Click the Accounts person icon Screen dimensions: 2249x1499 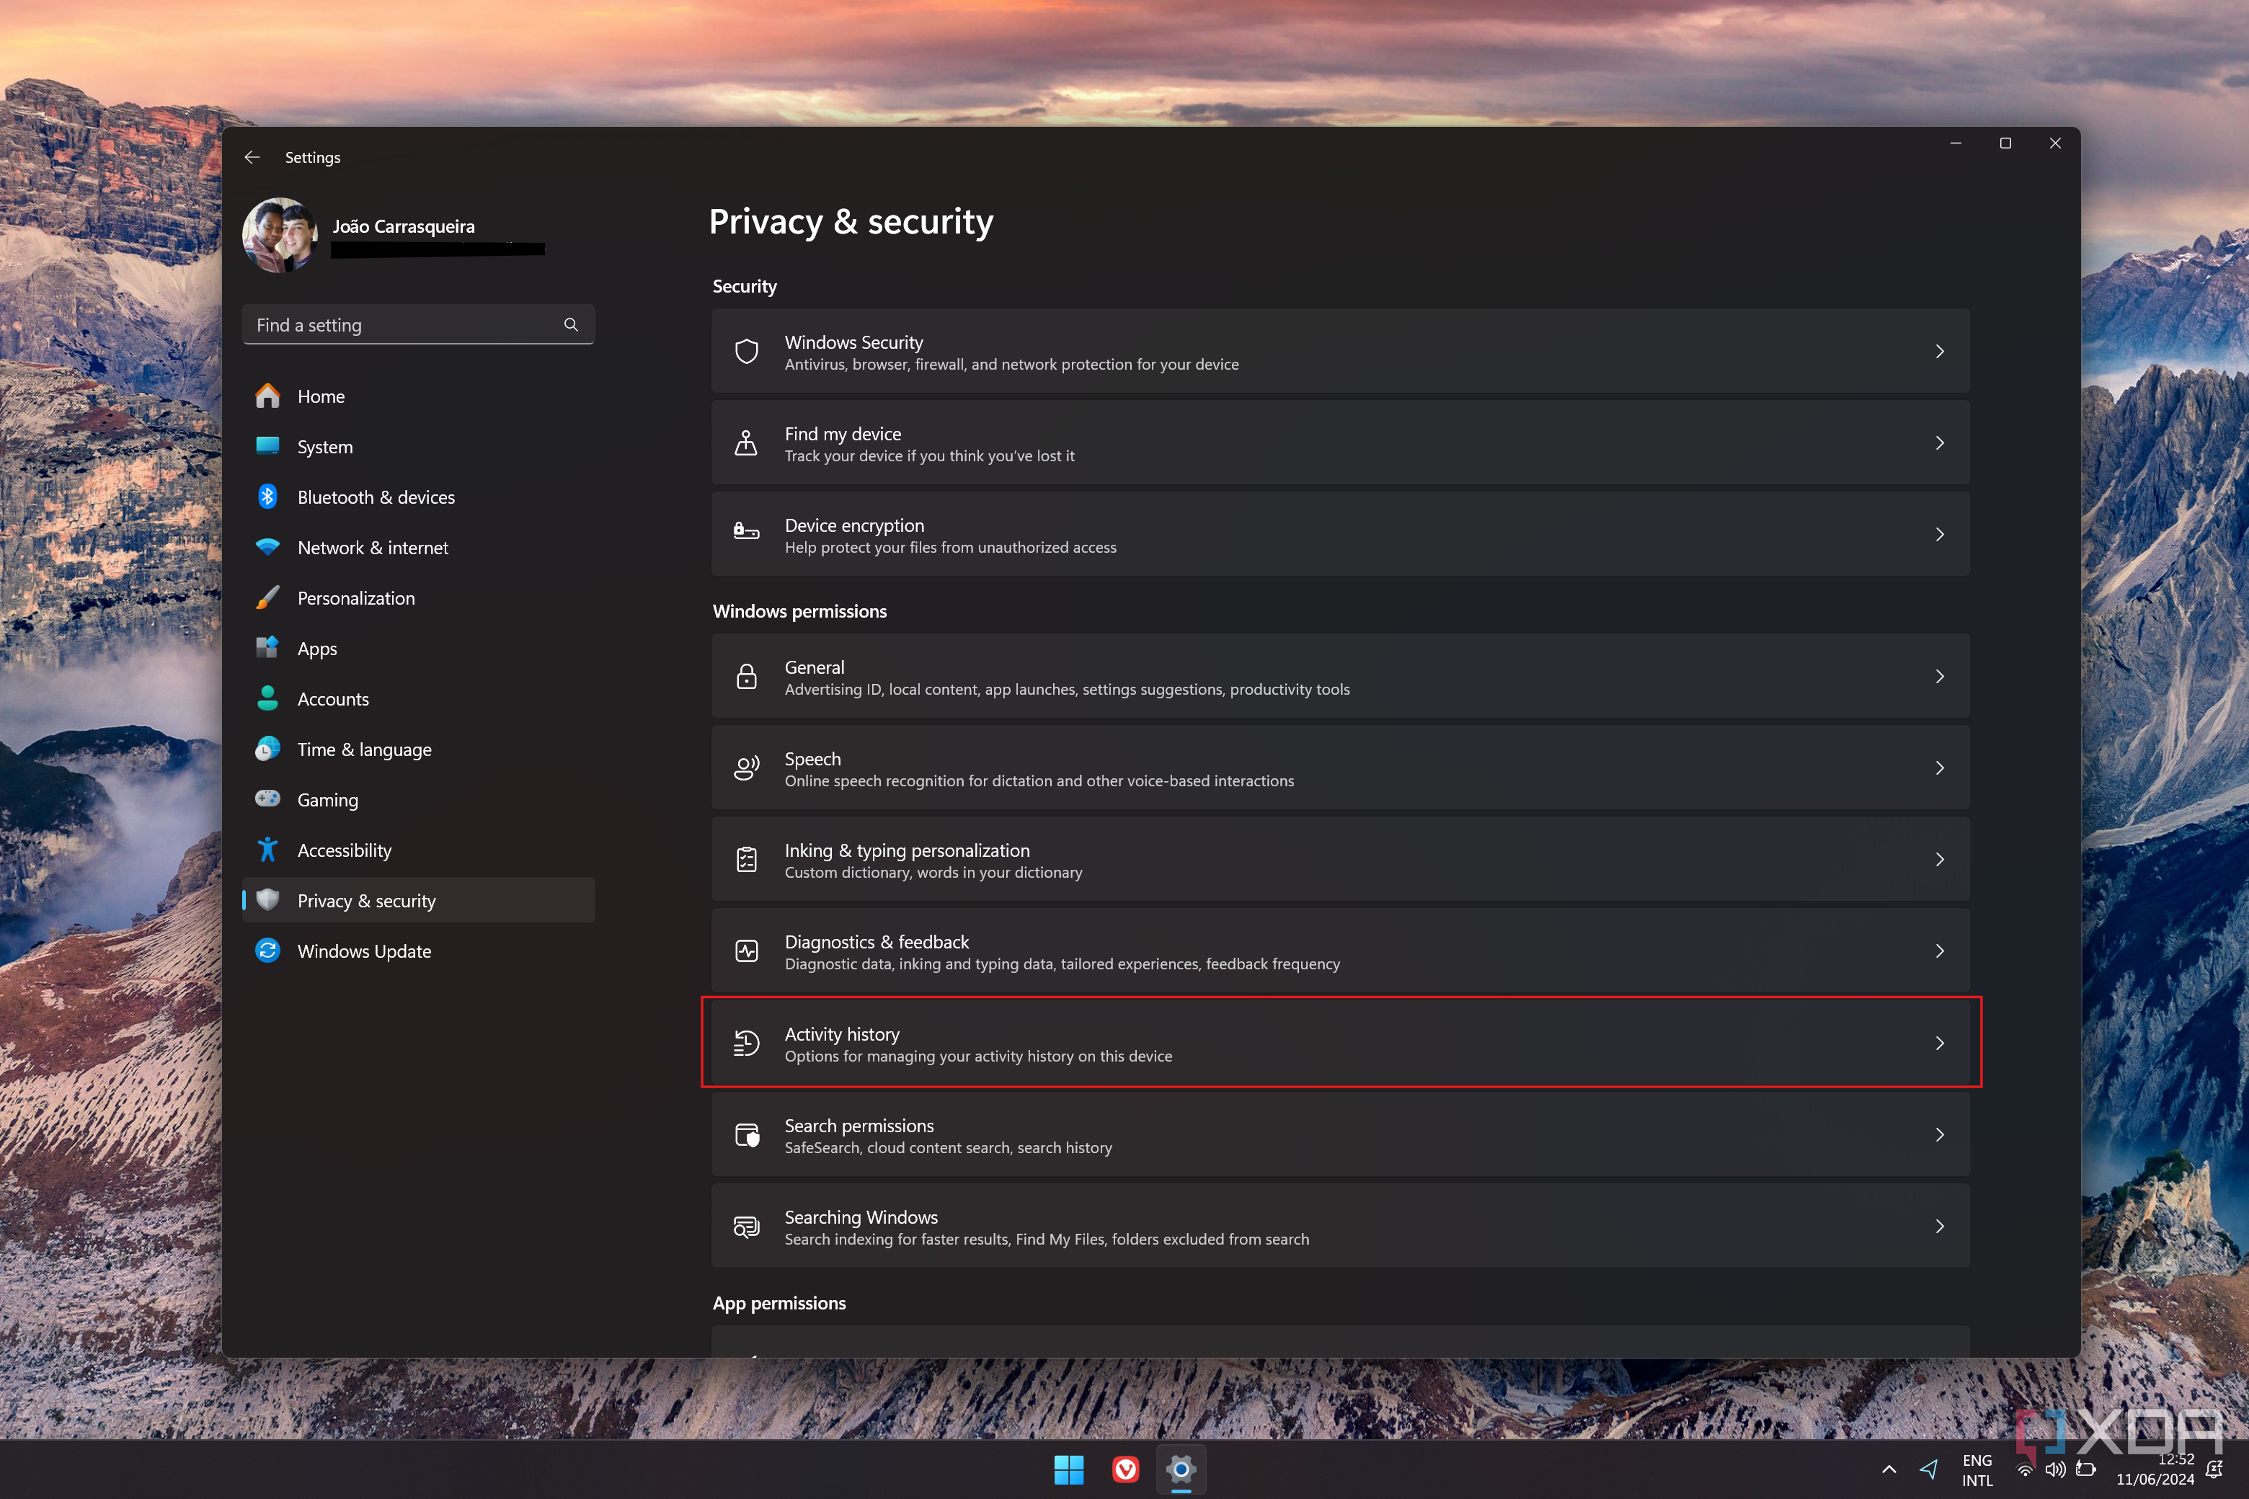coord(267,698)
